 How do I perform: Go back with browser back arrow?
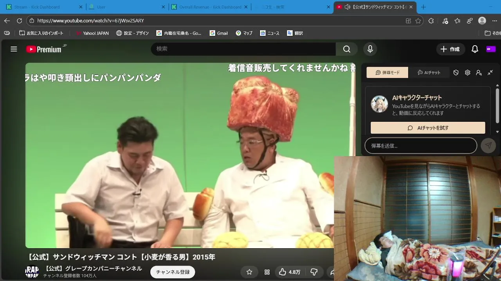7,21
